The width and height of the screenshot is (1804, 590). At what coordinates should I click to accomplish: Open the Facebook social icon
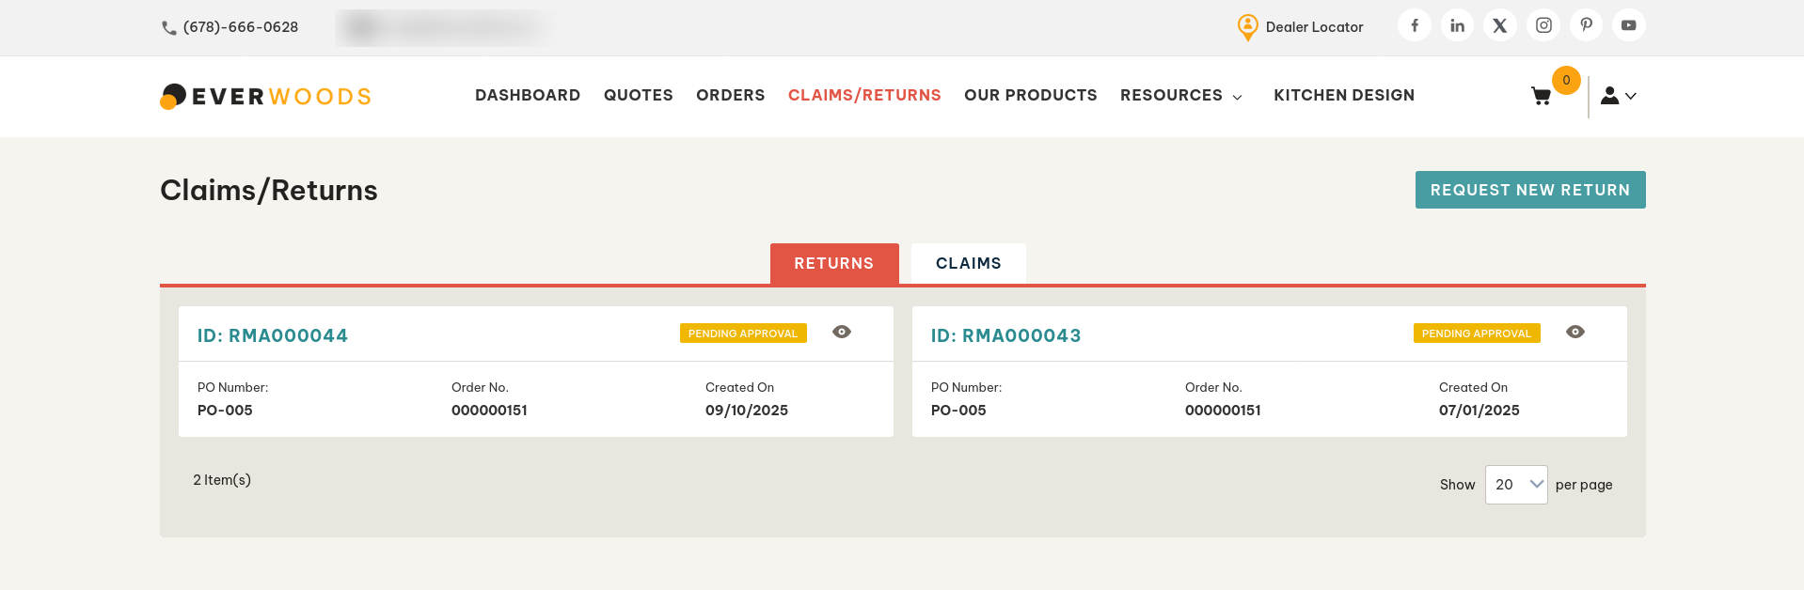(x=1414, y=25)
